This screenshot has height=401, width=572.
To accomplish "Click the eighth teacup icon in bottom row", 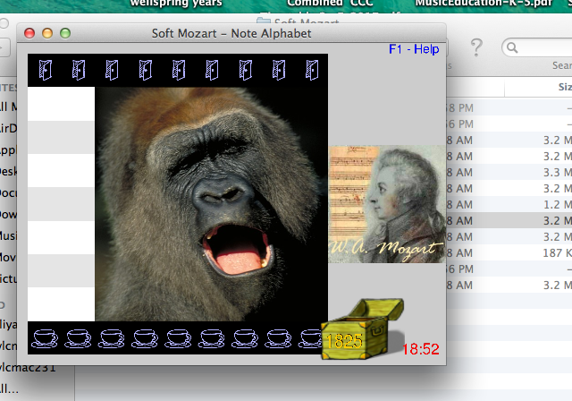I will pos(278,338).
